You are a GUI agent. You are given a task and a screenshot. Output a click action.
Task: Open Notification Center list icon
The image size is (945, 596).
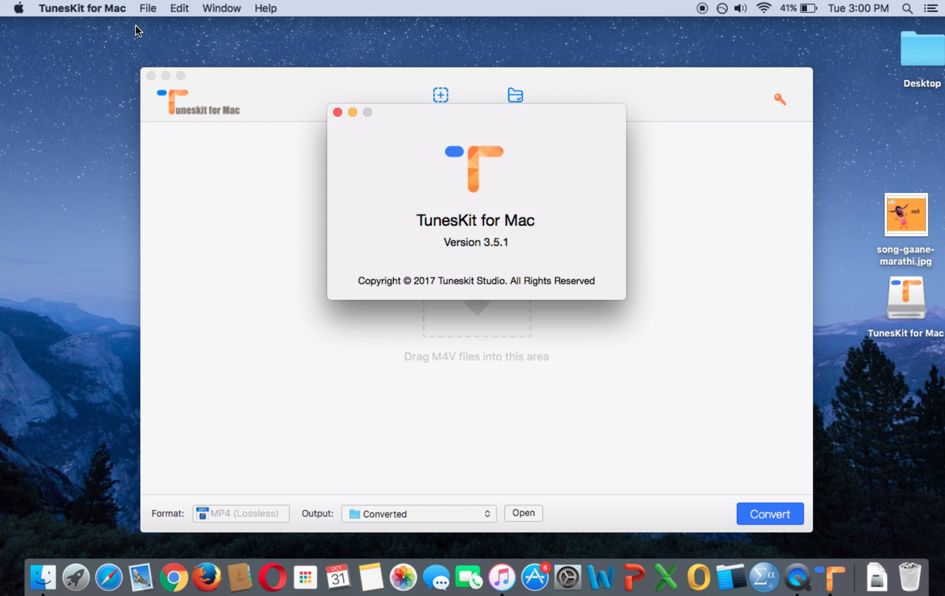[x=931, y=8]
